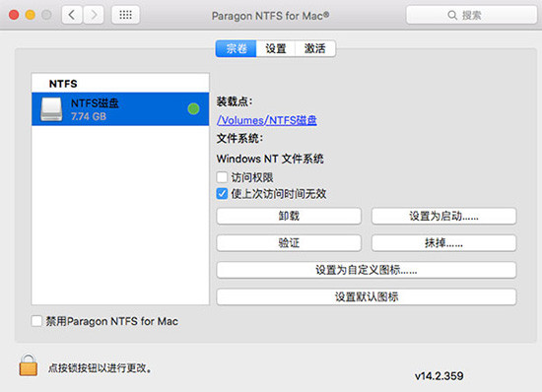Switch to the 宗卷 tab
The height and width of the screenshot is (392, 542).
coord(237,48)
